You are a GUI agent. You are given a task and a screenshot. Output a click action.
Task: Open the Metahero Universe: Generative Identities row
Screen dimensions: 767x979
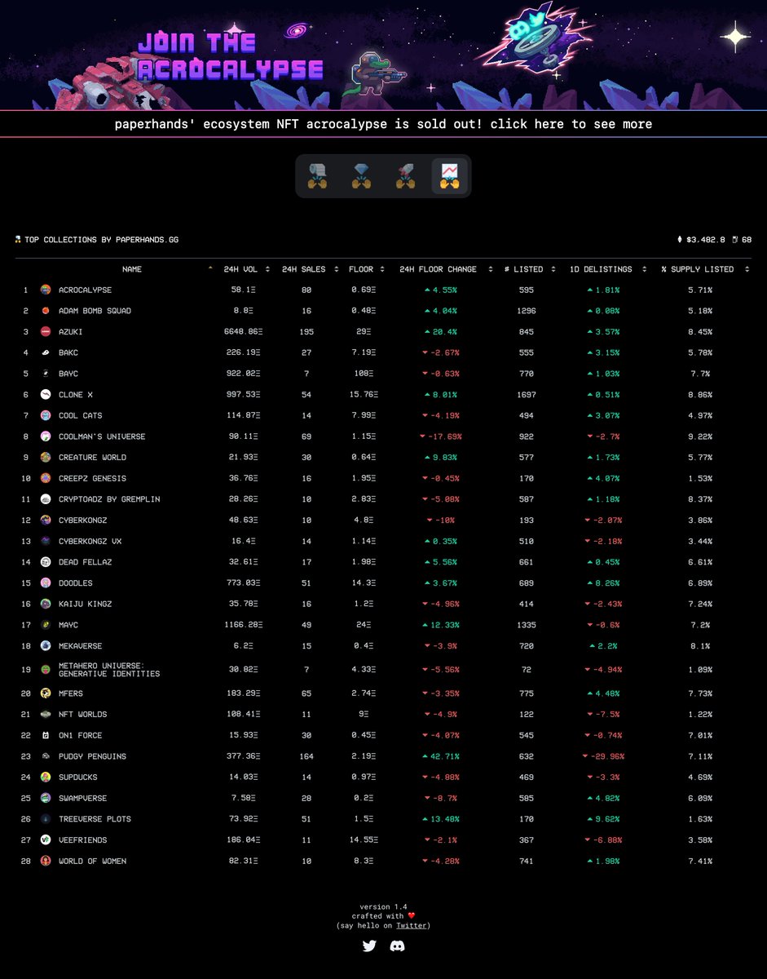coord(383,669)
